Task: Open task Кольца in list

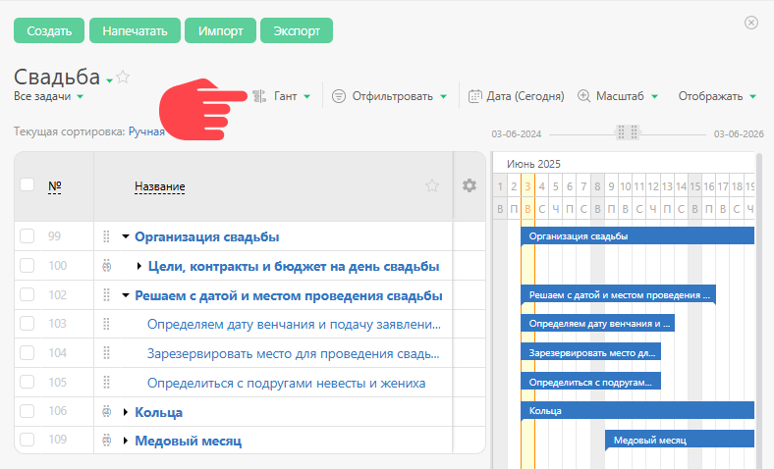Action: click(x=158, y=412)
